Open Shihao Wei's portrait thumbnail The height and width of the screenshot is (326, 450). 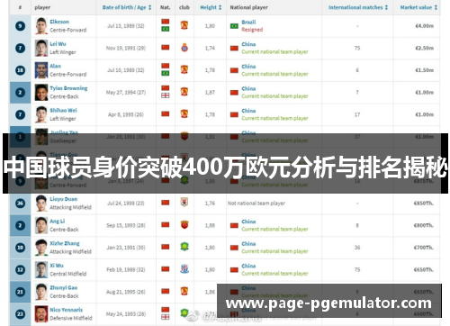tap(41, 114)
